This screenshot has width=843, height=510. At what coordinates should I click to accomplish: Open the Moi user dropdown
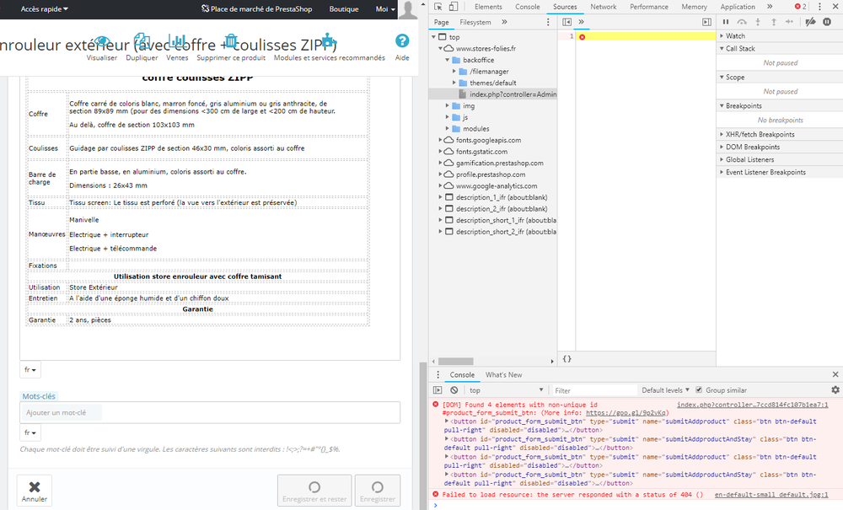(x=385, y=9)
